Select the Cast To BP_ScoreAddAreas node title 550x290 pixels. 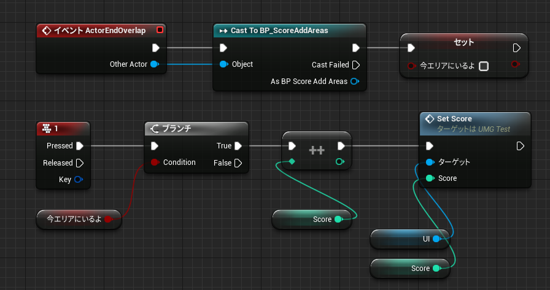point(279,31)
